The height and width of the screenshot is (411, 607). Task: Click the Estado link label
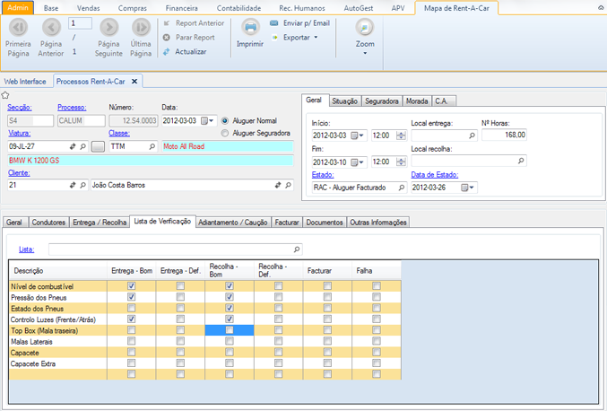tap(322, 175)
